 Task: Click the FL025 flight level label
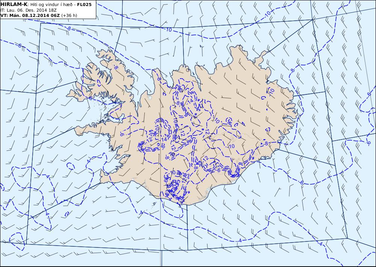(84, 5)
